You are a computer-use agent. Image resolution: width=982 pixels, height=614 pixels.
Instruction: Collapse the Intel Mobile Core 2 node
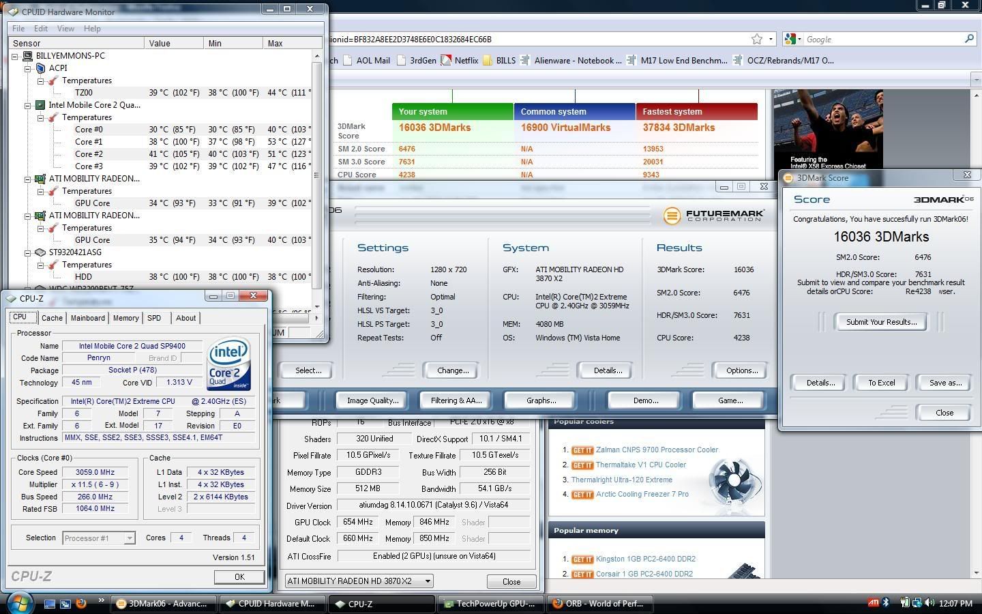(x=28, y=105)
